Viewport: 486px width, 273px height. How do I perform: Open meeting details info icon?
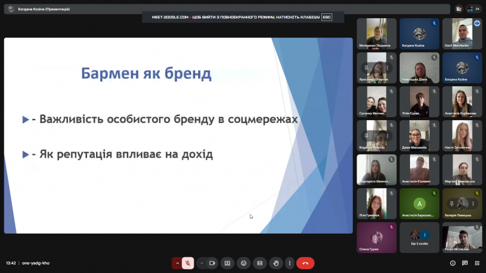tap(453, 263)
